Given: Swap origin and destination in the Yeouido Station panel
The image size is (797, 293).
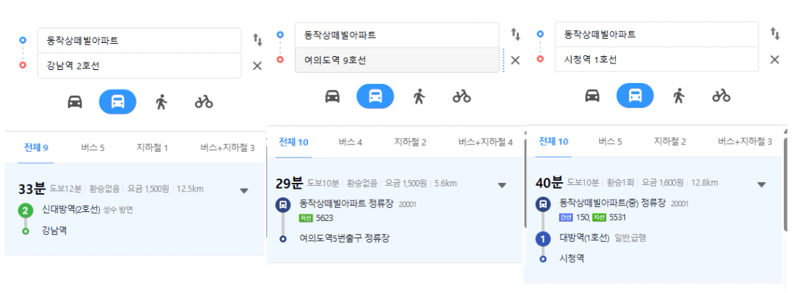Looking at the screenshot, I should [515, 34].
